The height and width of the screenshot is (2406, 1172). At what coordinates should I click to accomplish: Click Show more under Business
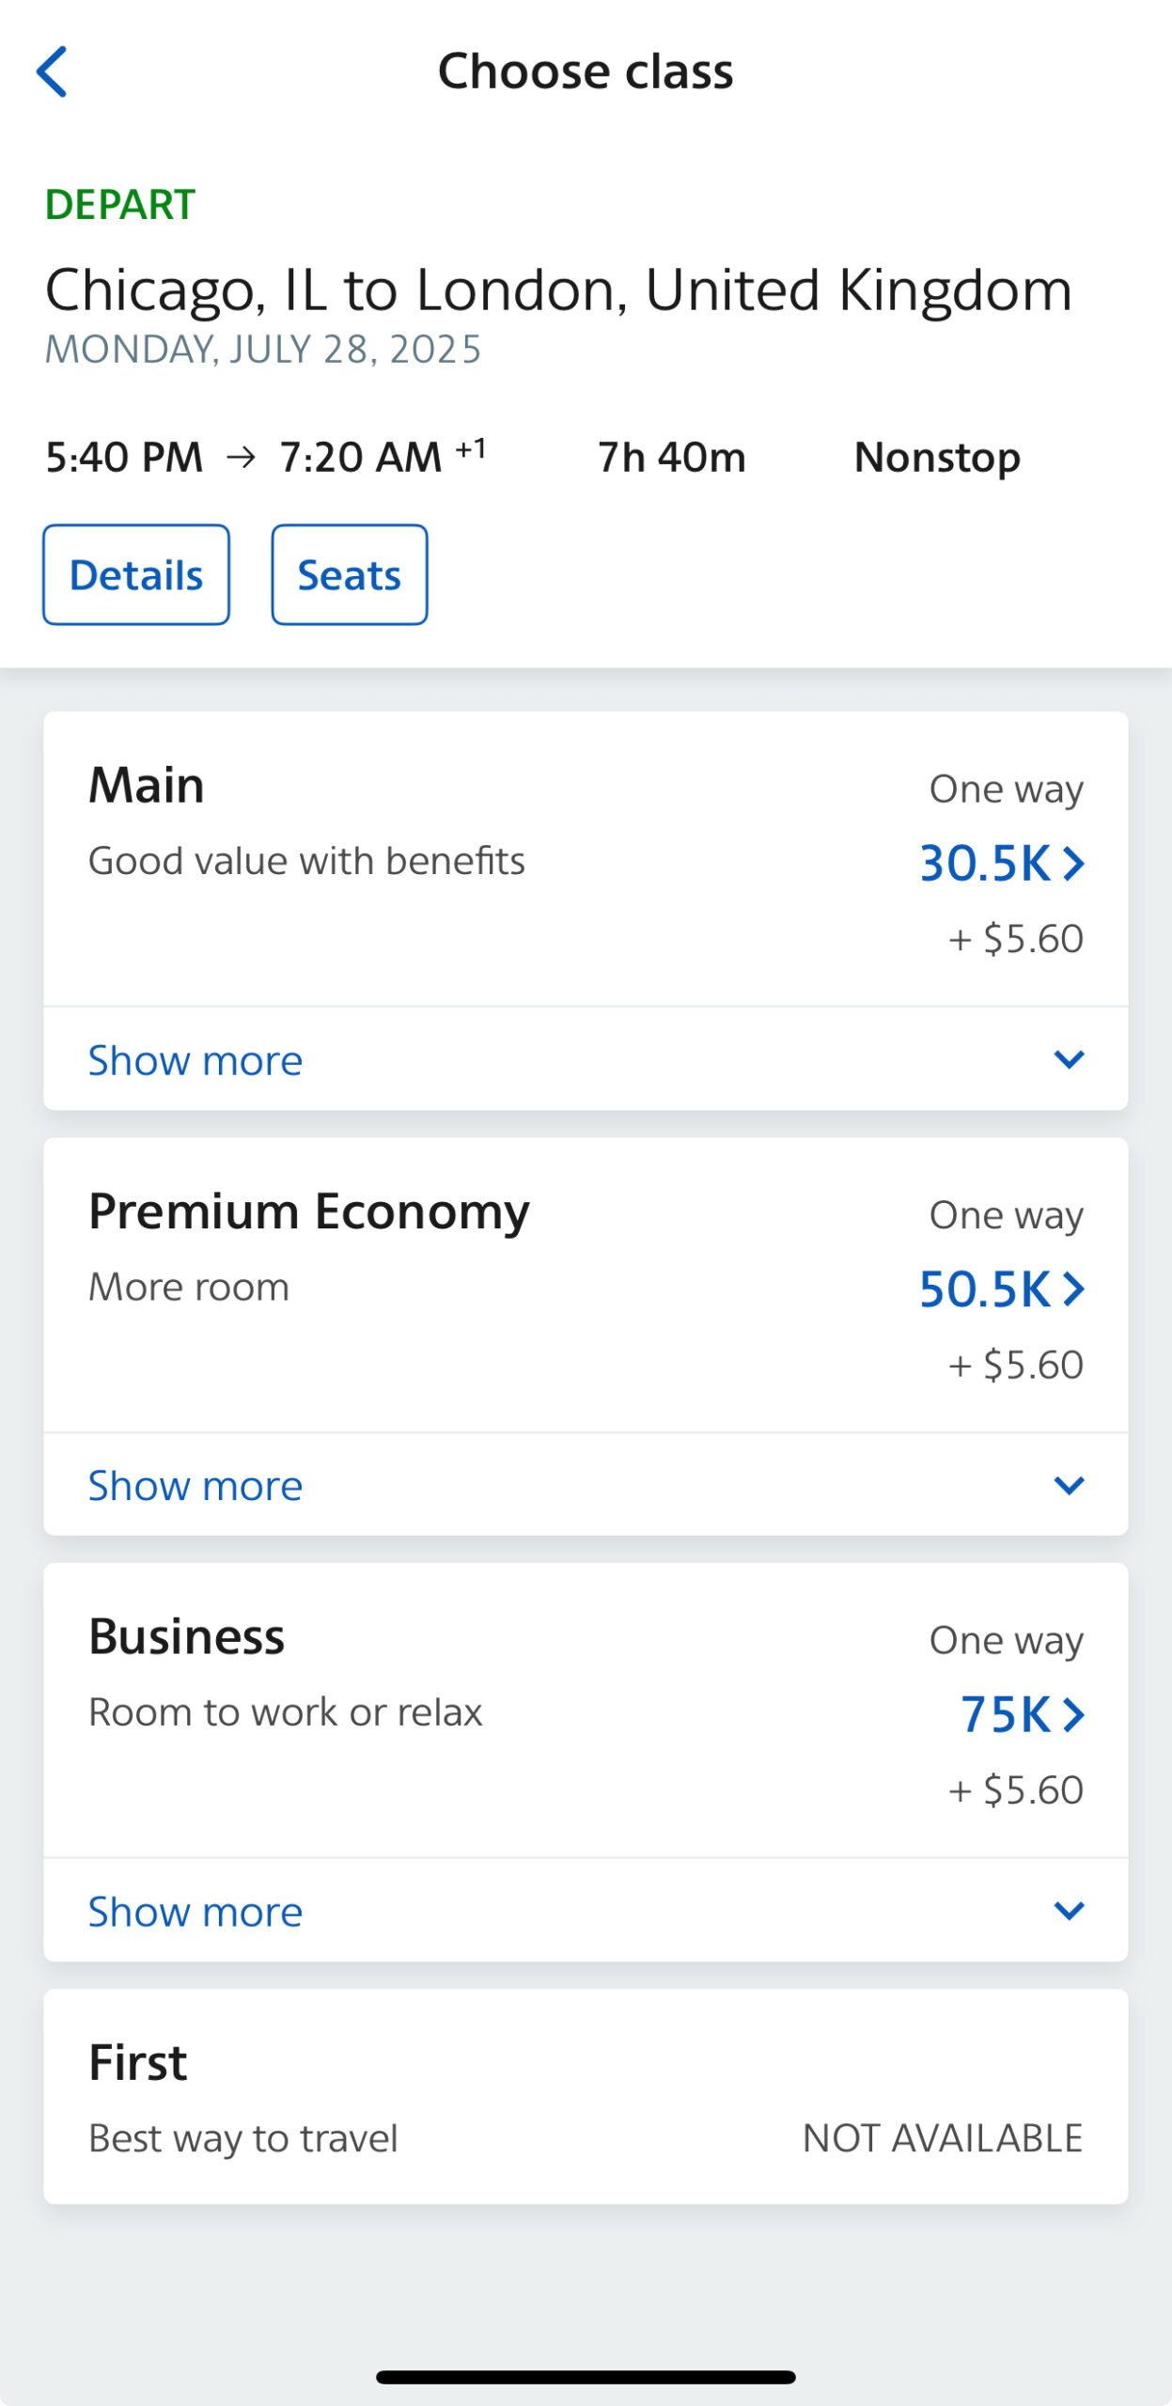[x=195, y=1911]
